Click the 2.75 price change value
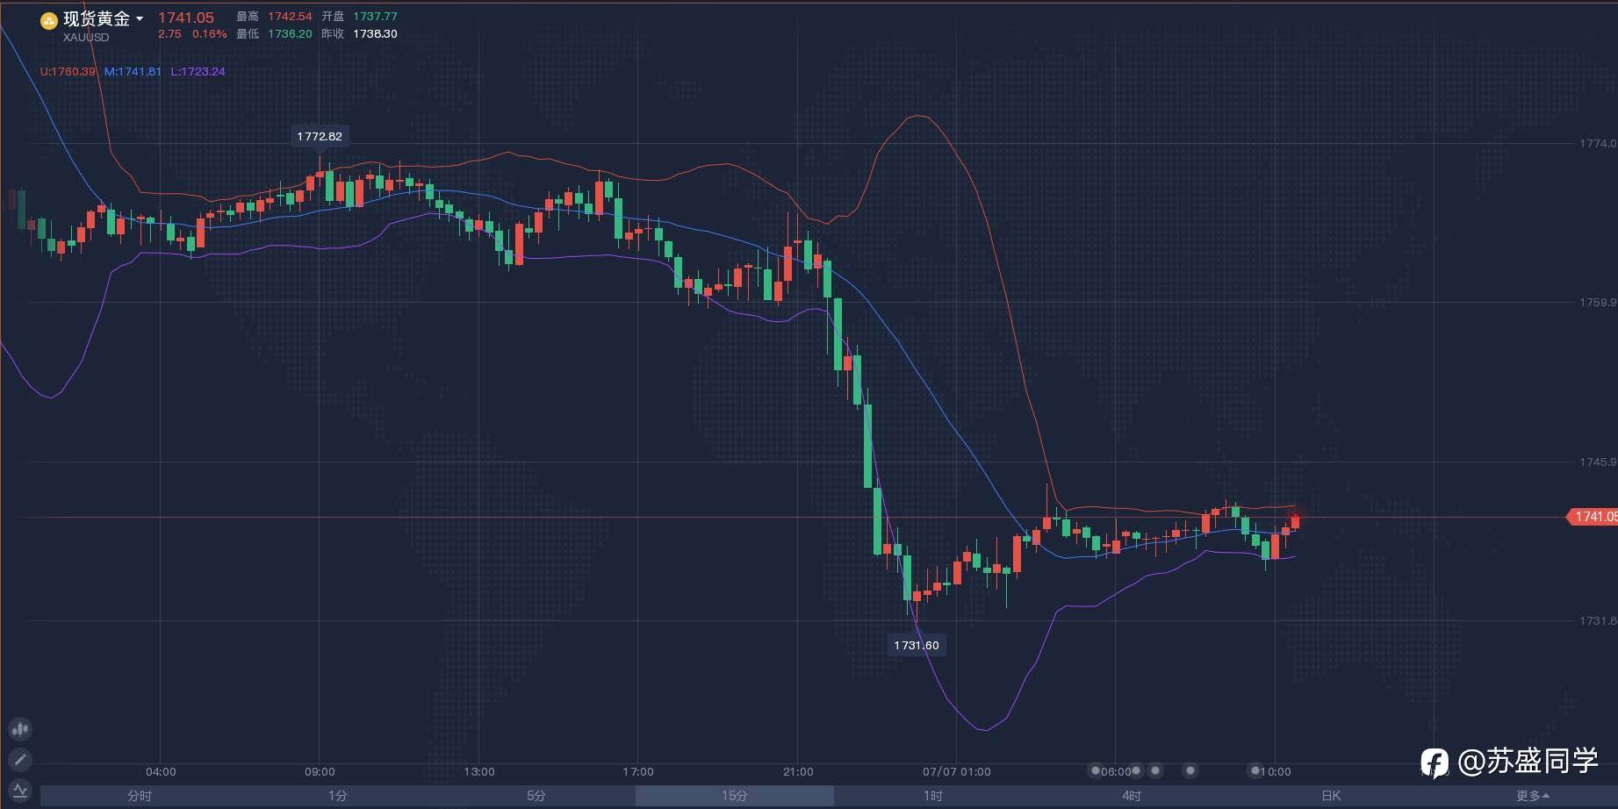This screenshot has width=1618, height=809. pos(169,34)
